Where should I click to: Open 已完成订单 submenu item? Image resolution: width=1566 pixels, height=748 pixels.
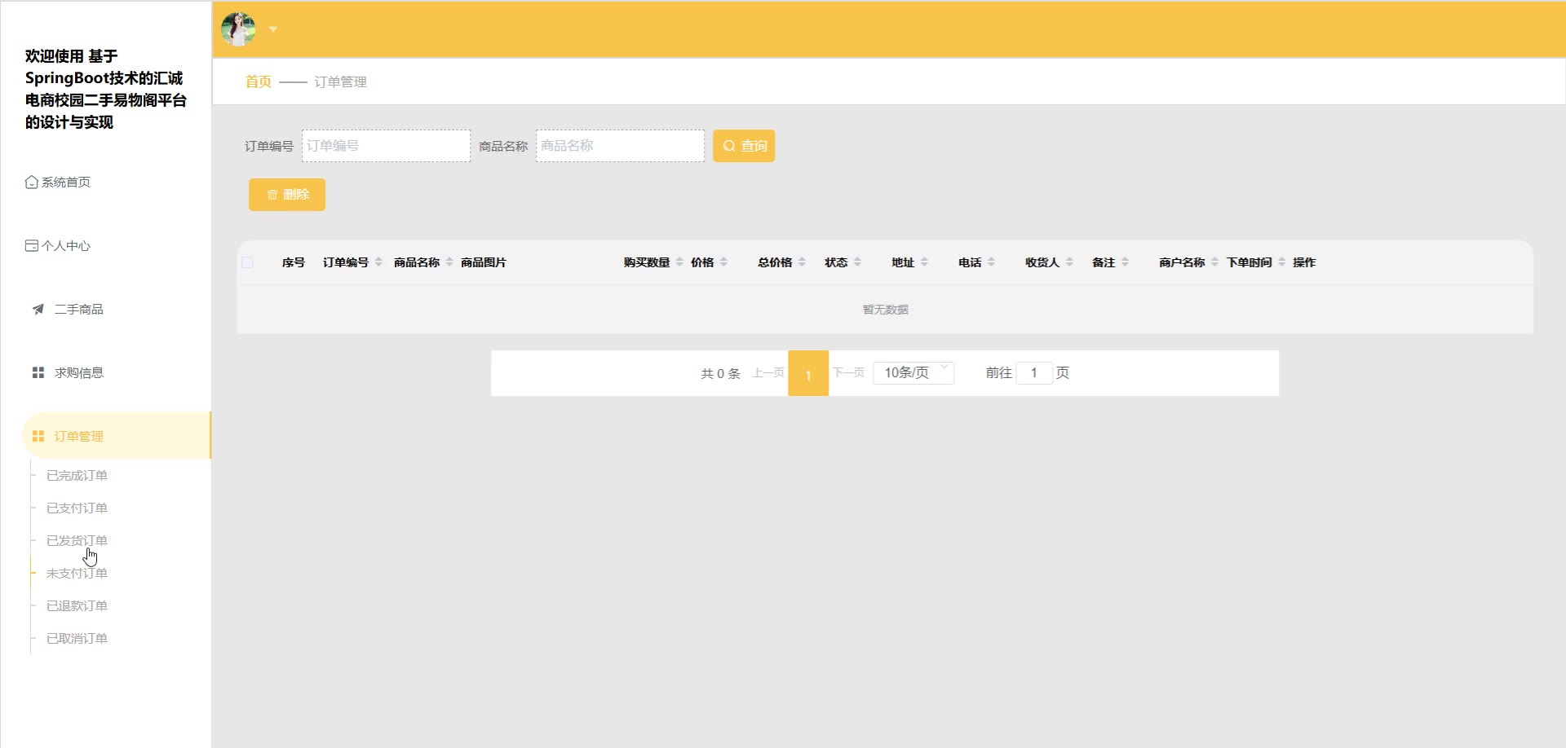click(77, 475)
